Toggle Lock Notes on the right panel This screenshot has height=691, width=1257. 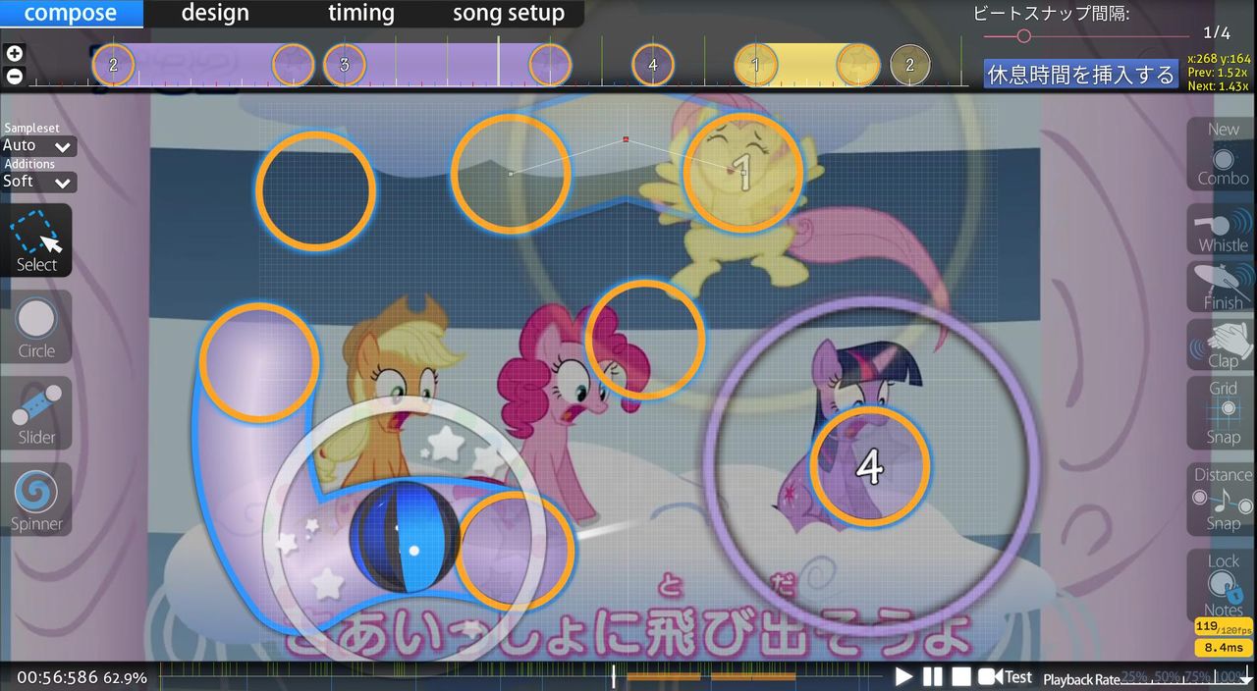(1220, 579)
